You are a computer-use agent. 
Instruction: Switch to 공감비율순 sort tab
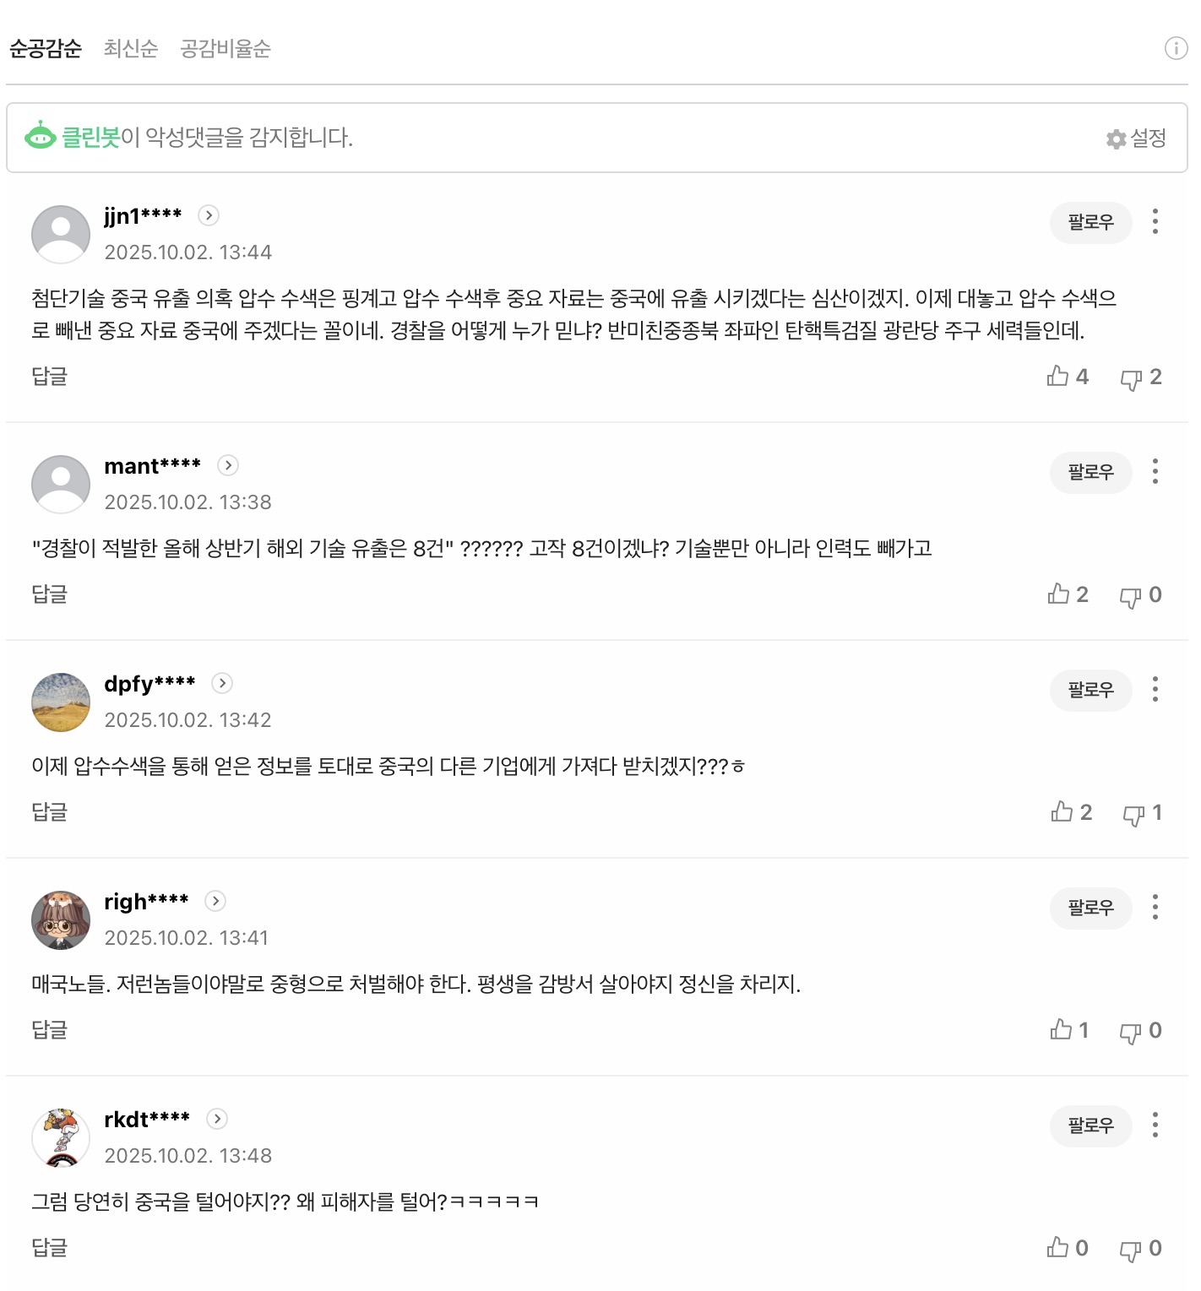click(x=226, y=48)
